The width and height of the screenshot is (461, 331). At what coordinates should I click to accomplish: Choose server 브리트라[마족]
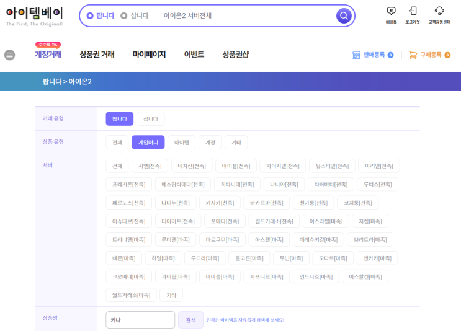click(x=370, y=240)
